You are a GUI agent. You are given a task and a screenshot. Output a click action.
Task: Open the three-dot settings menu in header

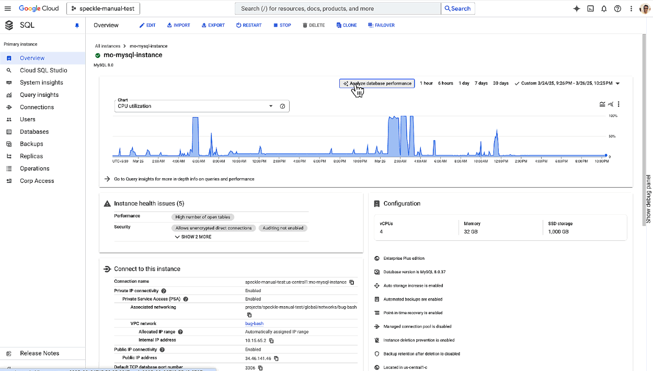point(632,8)
